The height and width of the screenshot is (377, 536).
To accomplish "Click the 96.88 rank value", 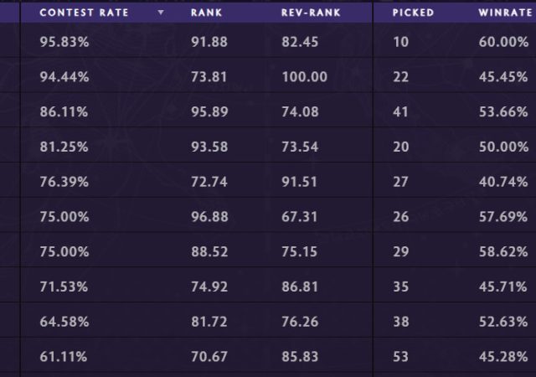I will click(207, 215).
